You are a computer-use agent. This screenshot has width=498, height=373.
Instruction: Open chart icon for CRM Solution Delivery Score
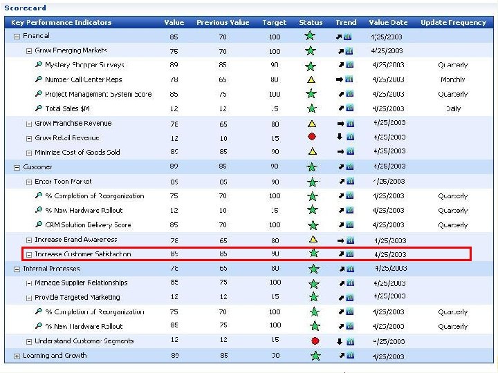(350, 224)
